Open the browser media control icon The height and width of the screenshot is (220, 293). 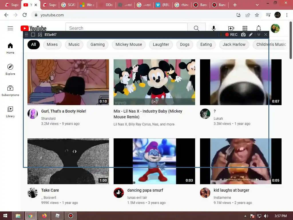(x=268, y=15)
